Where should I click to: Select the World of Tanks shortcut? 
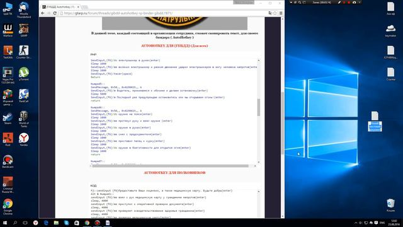click(24, 119)
